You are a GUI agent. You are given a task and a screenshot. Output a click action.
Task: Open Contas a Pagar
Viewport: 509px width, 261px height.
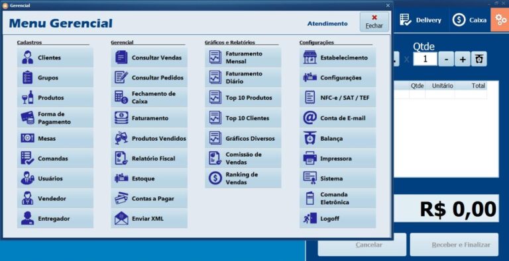pos(149,198)
